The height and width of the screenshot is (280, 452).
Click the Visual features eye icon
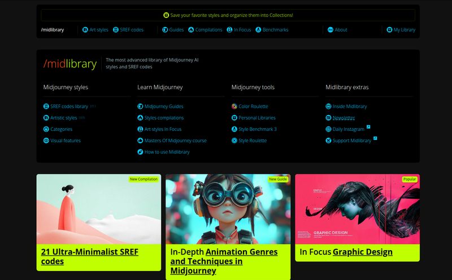pyautogui.click(x=46, y=141)
